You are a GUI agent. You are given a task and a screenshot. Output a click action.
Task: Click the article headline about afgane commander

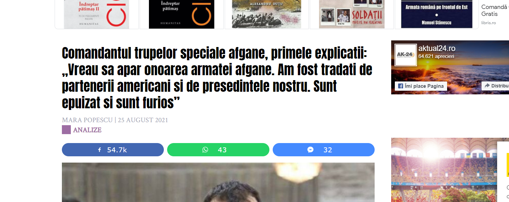[217, 78]
